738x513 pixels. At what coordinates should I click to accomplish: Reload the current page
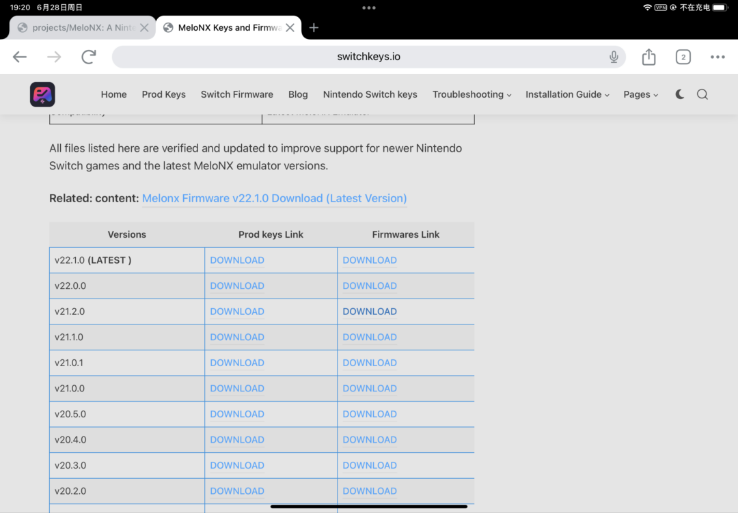88,57
